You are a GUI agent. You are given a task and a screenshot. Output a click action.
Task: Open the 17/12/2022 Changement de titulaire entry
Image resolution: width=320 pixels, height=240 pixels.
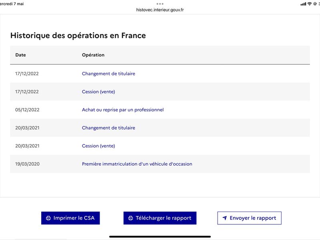108,74
